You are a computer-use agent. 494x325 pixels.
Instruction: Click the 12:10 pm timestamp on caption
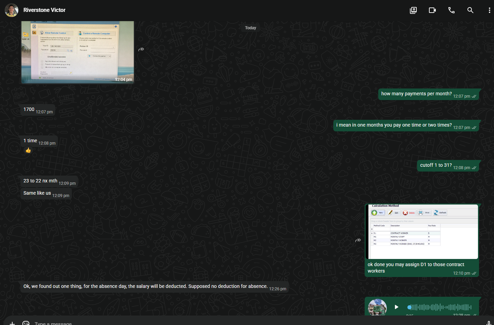coord(462,273)
